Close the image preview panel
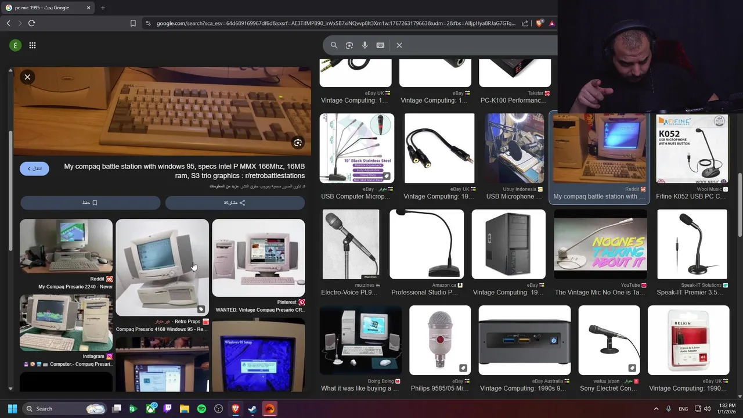This screenshot has width=743, height=418. pos(27,77)
